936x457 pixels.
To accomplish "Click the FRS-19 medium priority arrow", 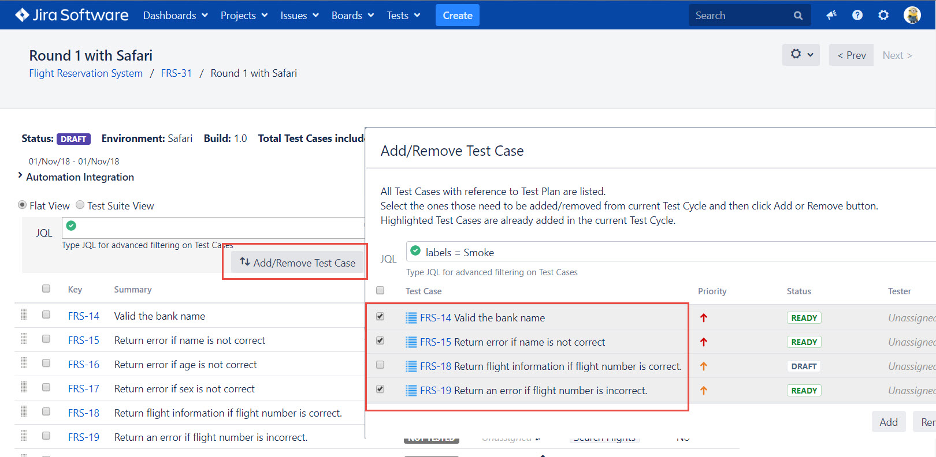I will tap(704, 390).
